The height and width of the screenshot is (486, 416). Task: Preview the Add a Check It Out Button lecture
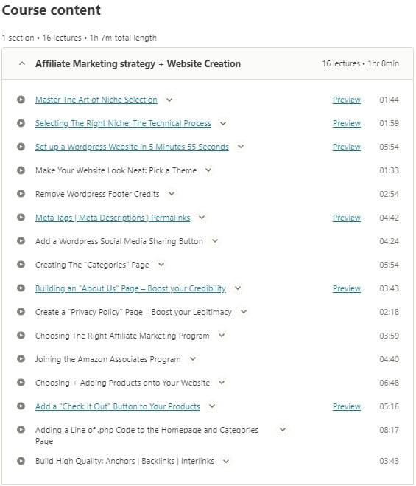(347, 406)
